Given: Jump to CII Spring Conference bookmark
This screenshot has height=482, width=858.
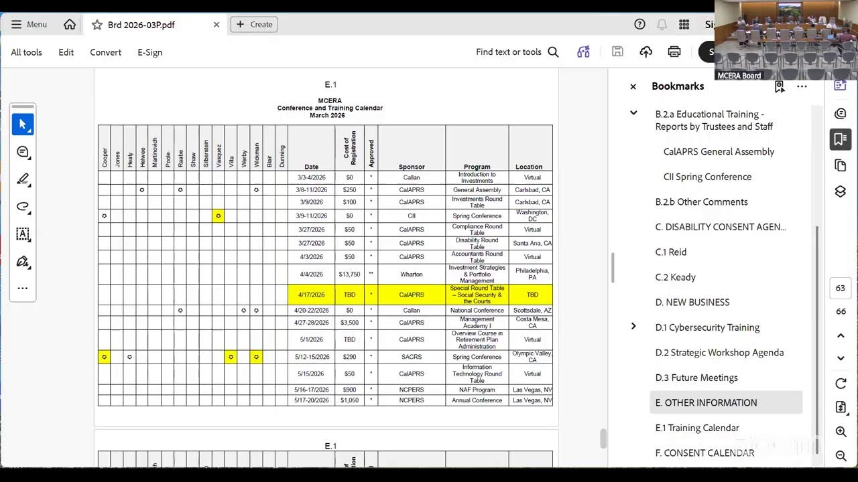Looking at the screenshot, I should 707,177.
